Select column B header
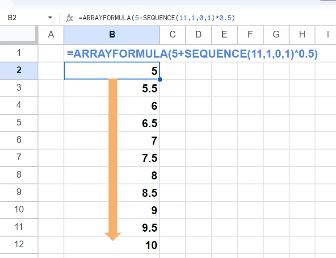The image size is (336, 258). pyautogui.click(x=112, y=35)
